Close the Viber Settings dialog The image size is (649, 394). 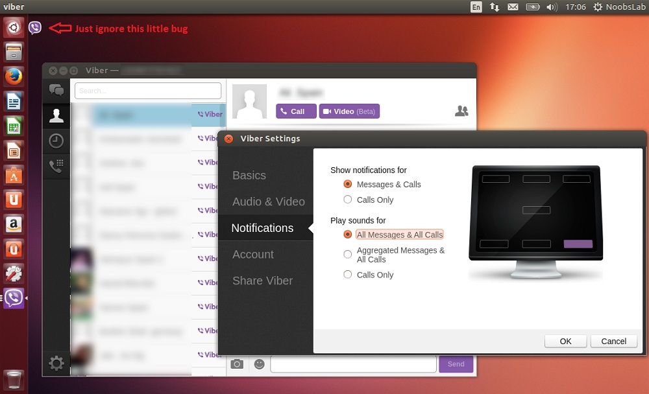228,139
